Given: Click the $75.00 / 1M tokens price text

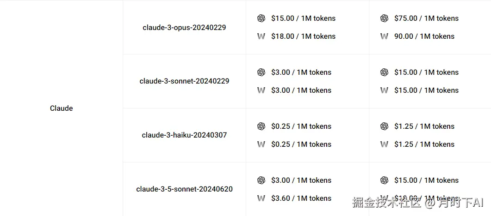Looking at the screenshot, I should tap(426, 18).
